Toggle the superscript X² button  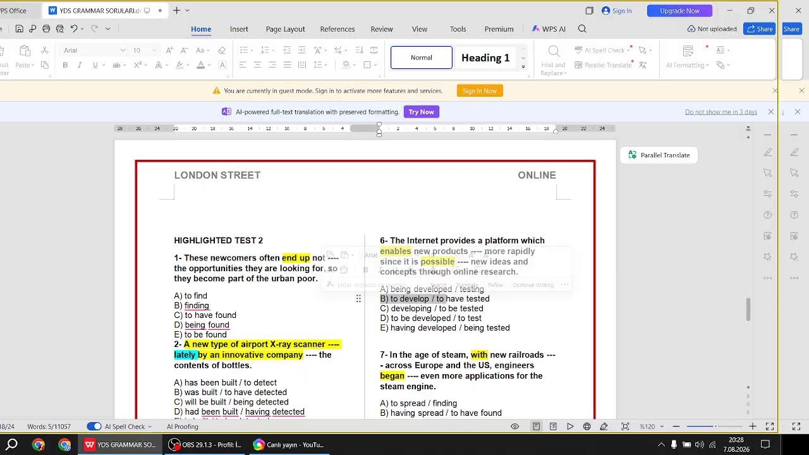[138, 65]
